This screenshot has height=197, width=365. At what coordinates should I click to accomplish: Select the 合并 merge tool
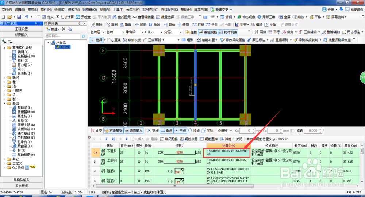pos(212,25)
